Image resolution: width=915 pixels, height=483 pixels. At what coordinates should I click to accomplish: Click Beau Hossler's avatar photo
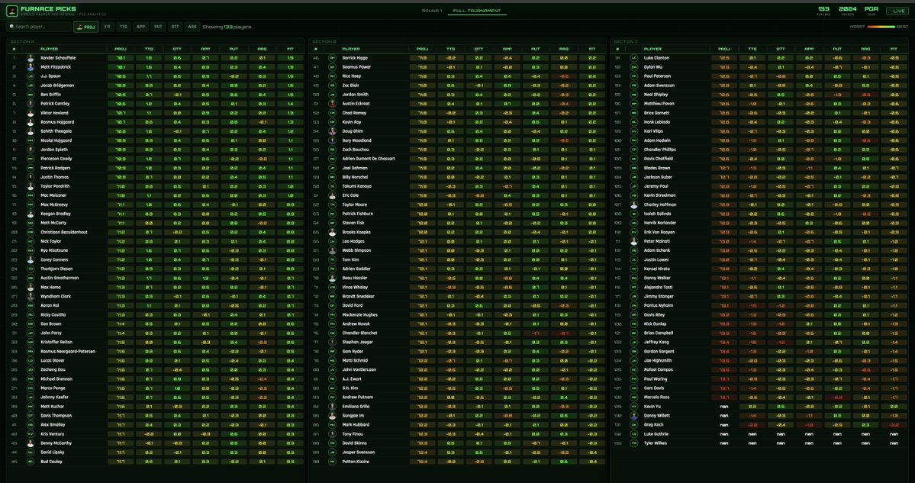click(332, 279)
